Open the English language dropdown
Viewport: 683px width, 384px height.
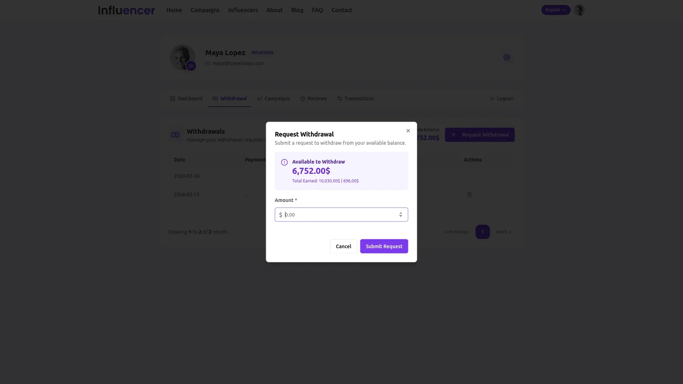555,10
